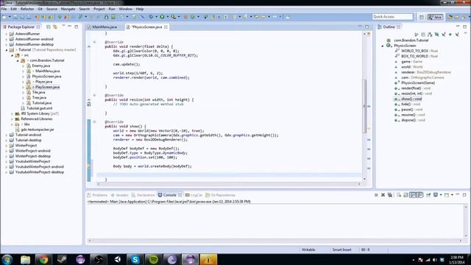Open Display Selected Console dropdown arrow
The image size is (471, 265).
click(x=441, y=195)
